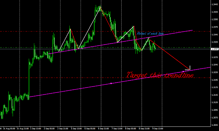Click the '9 Sep 13:00' time axis label
219x131 pixels.
pos(158,129)
